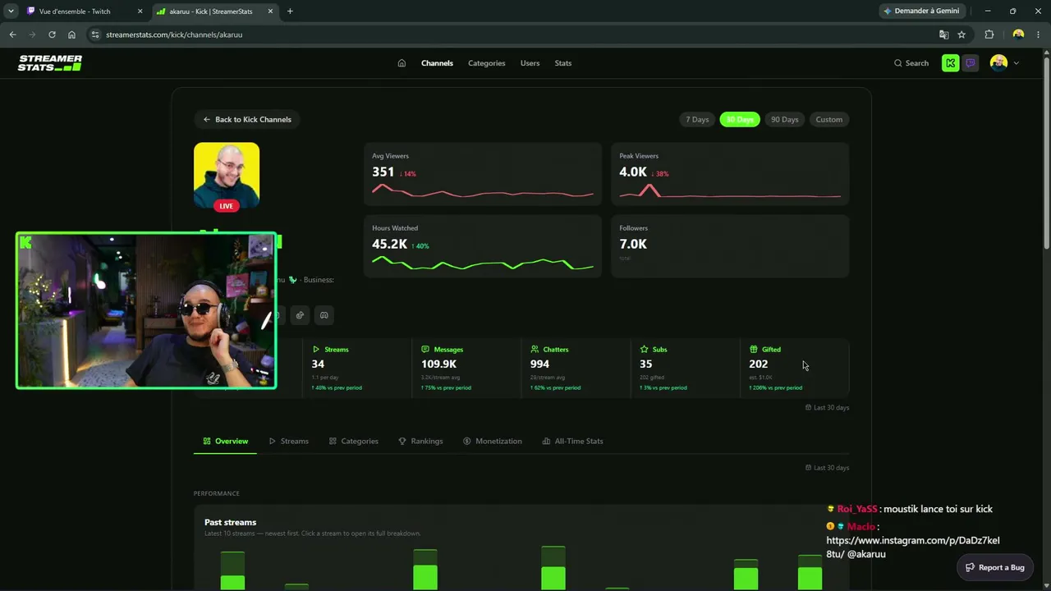Open the browser extensions menu
The image size is (1051, 591).
tap(989, 34)
